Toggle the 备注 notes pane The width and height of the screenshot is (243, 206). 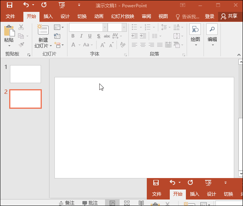point(66,203)
